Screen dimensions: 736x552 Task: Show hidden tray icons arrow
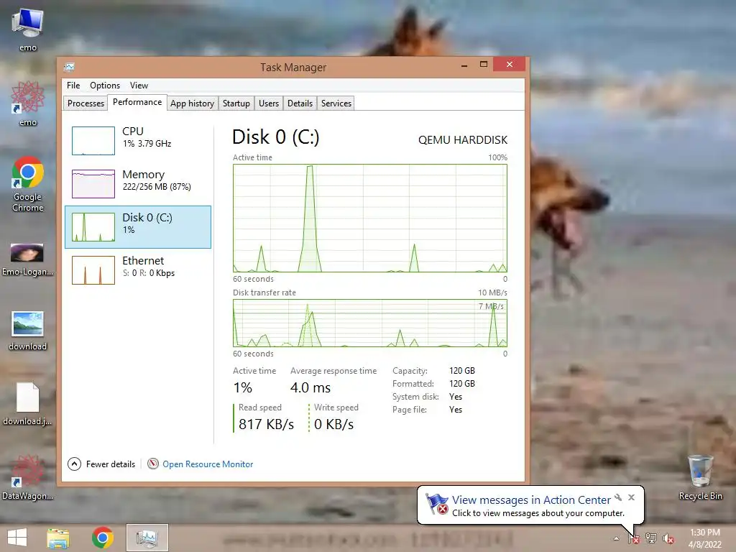[616, 538]
